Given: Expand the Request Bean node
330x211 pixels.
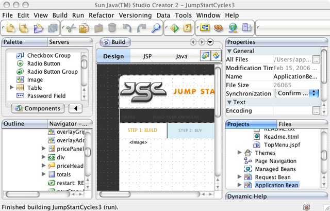Looking at the screenshot, I should [239, 176].
